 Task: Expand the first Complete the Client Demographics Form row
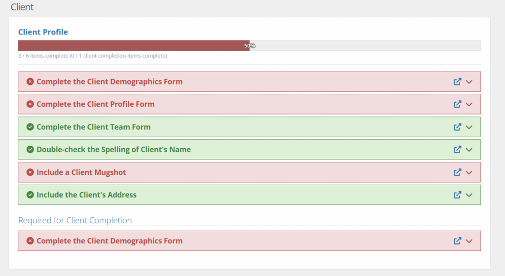(469, 82)
